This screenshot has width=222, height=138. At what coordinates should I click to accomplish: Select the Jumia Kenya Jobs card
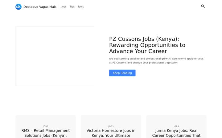click(176, 127)
